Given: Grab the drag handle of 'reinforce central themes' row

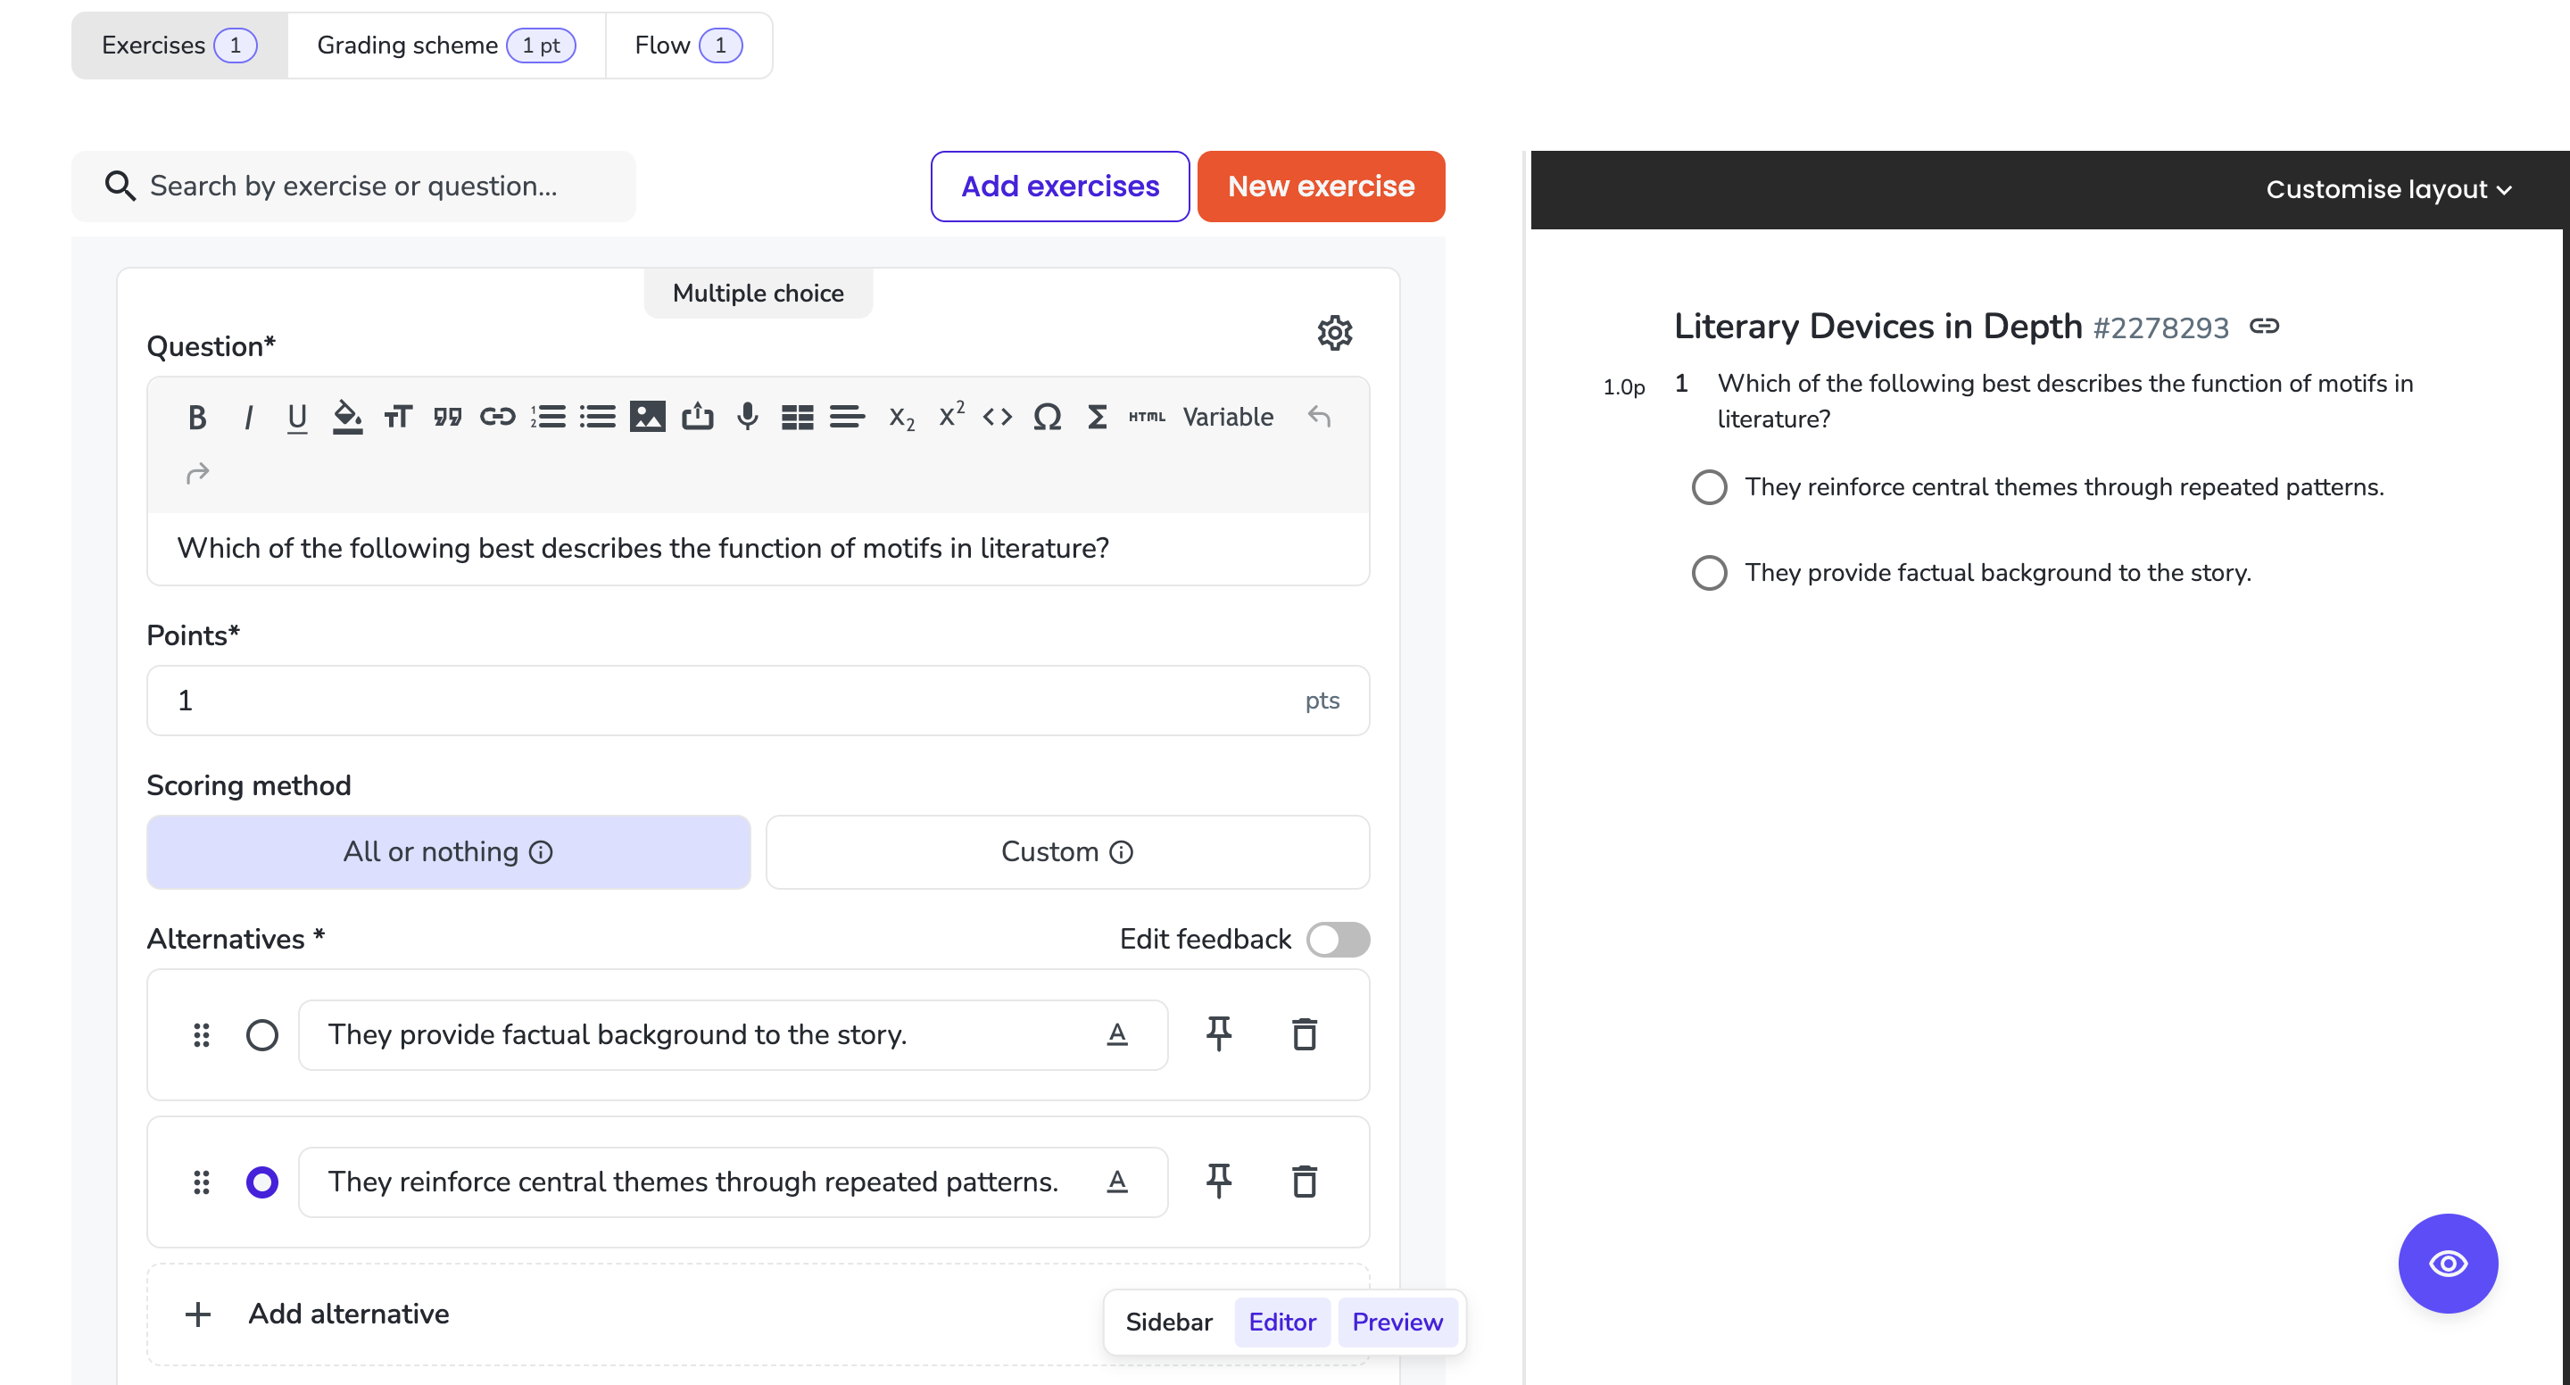Looking at the screenshot, I should (202, 1182).
